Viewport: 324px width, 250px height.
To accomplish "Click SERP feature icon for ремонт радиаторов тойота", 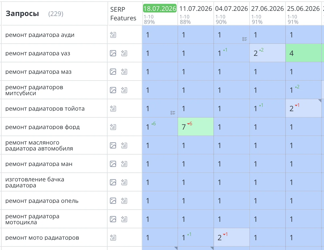I will 113,108.
